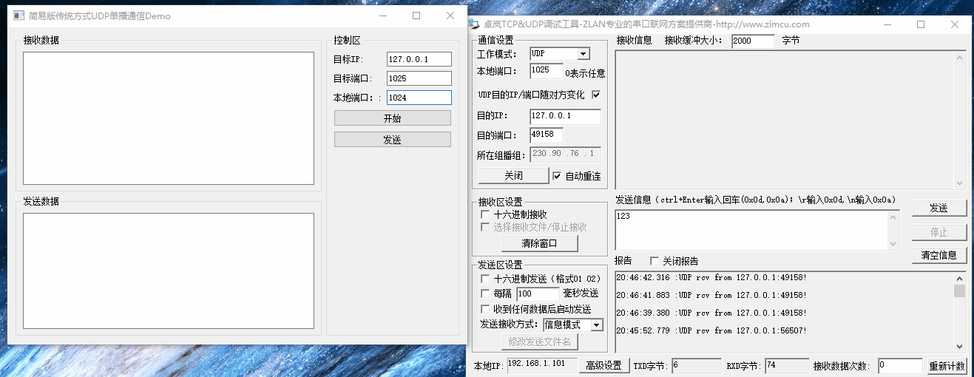Click the ZLAN debug tool title icon

474,24
